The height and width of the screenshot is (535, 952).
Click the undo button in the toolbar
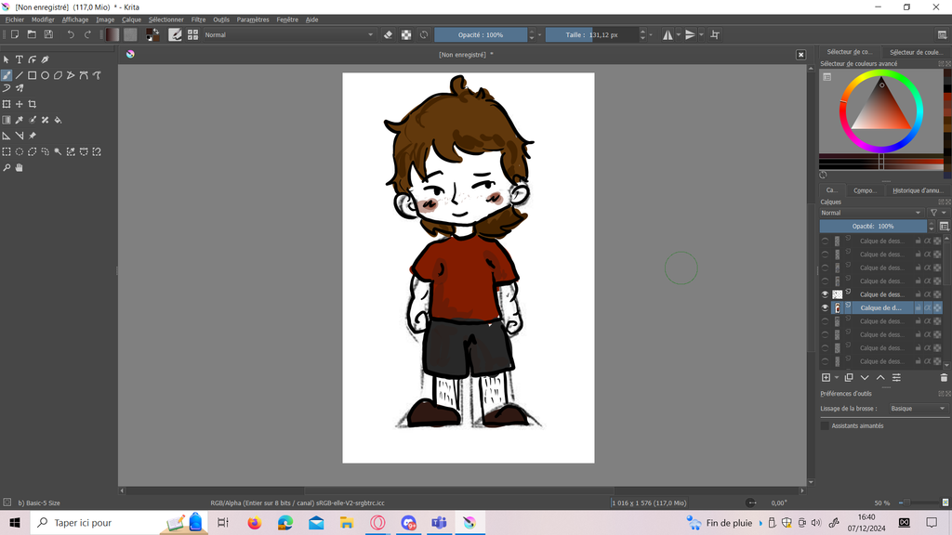click(71, 34)
